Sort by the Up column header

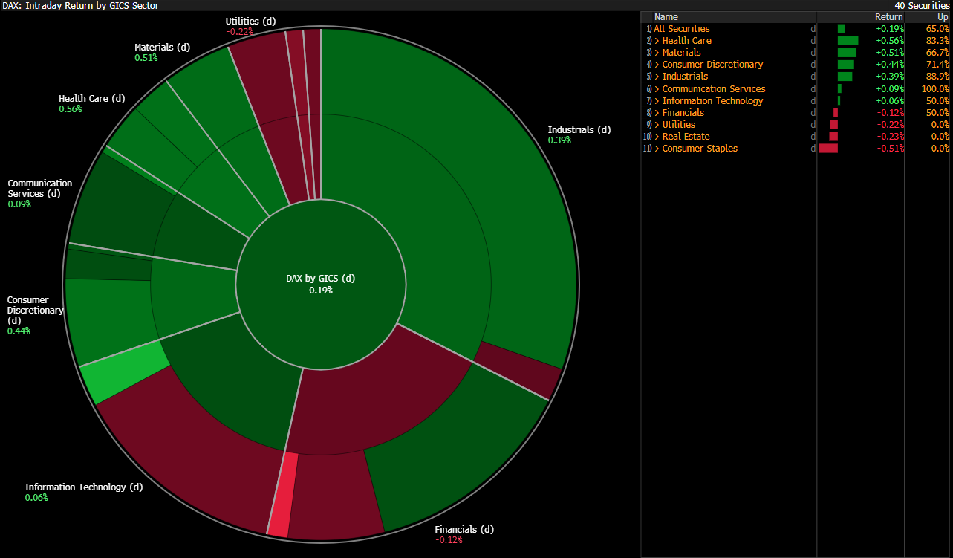click(x=943, y=17)
